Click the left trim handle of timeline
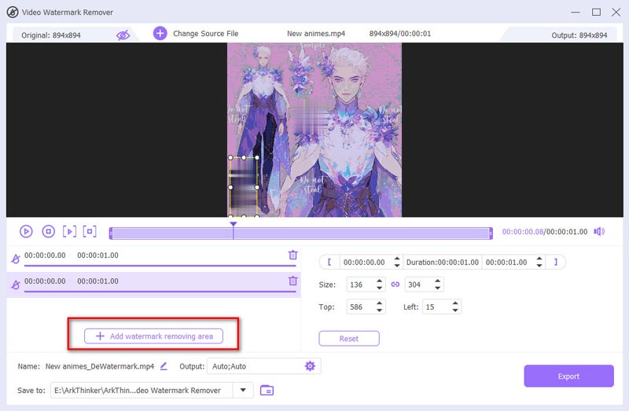 click(x=111, y=233)
